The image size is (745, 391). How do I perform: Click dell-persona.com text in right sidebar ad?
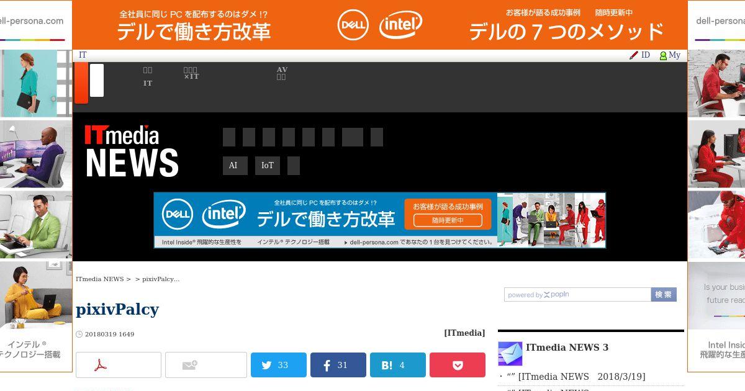tap(720, 20)
